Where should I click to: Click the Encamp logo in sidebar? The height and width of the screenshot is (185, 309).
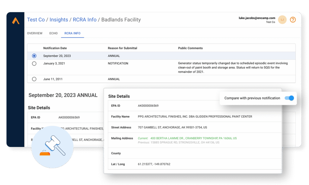(x=16, y=21)
